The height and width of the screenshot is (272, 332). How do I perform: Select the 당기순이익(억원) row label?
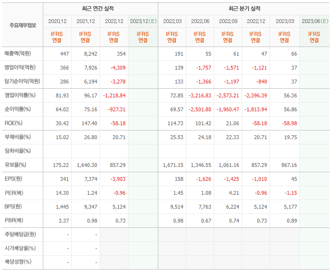tap(22, 82)
